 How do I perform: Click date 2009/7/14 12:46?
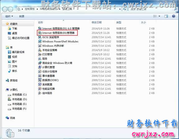tap(101, 93)
